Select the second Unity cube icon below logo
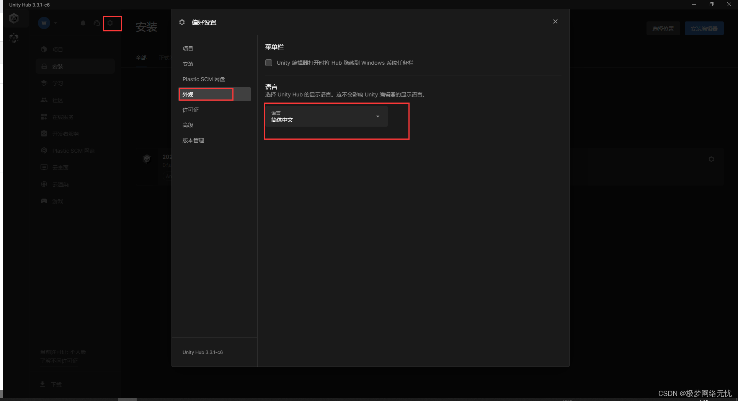This screenshot has height=401, width=738. tap(14, 38)
